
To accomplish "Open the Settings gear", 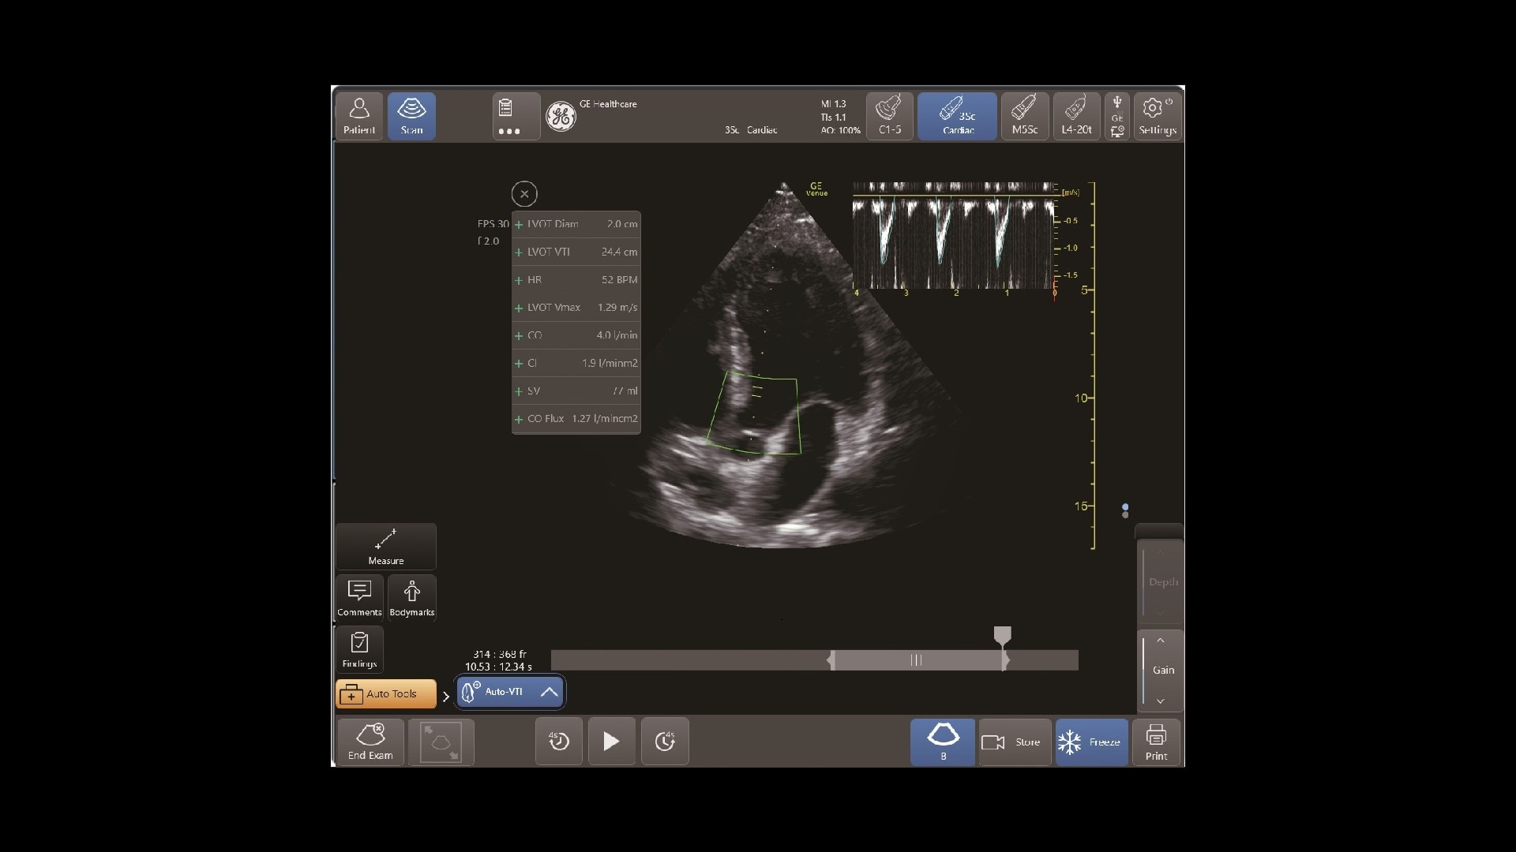I will [x=1158, y=117].
